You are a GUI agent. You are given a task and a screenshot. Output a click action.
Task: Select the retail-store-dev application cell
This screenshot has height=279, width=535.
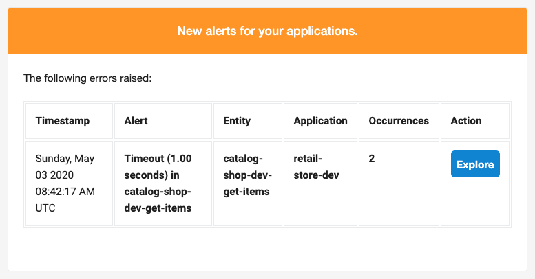point(320,183)
